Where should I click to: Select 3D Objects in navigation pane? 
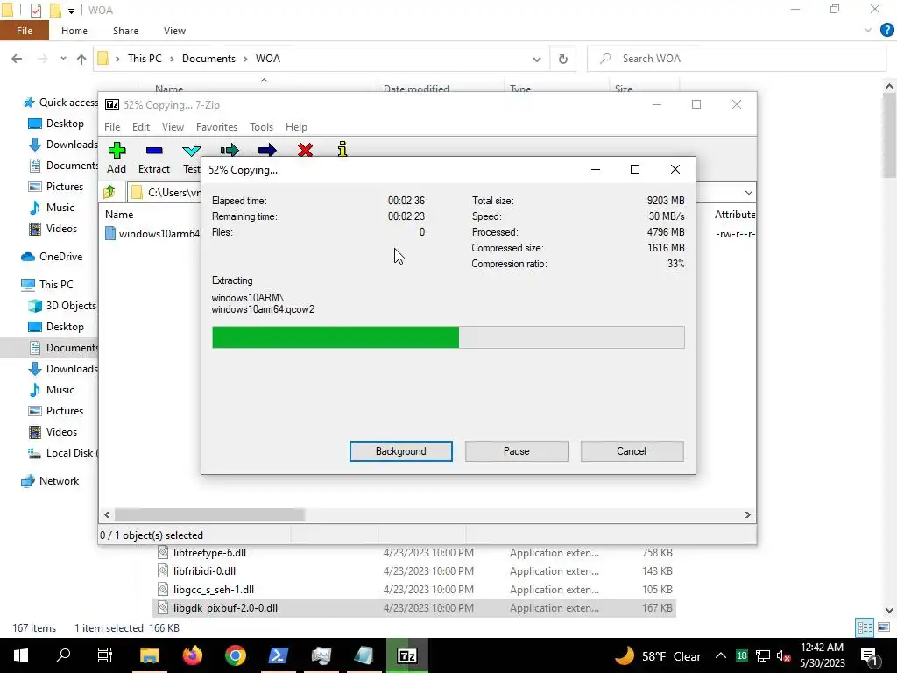point(62,306)
